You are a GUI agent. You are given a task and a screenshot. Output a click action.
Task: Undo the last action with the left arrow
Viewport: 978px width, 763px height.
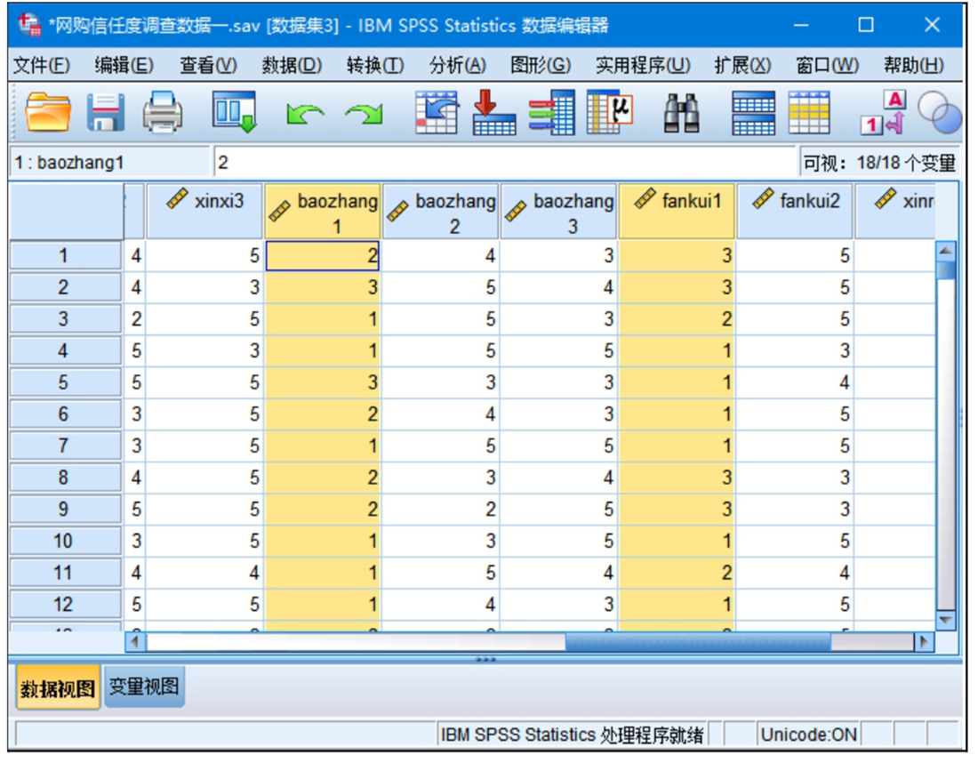click(304, 114)
